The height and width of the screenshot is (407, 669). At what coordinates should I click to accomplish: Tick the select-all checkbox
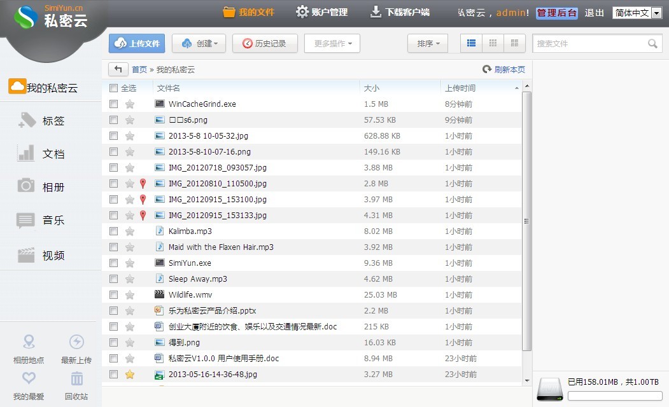click(x=113, y=88)
